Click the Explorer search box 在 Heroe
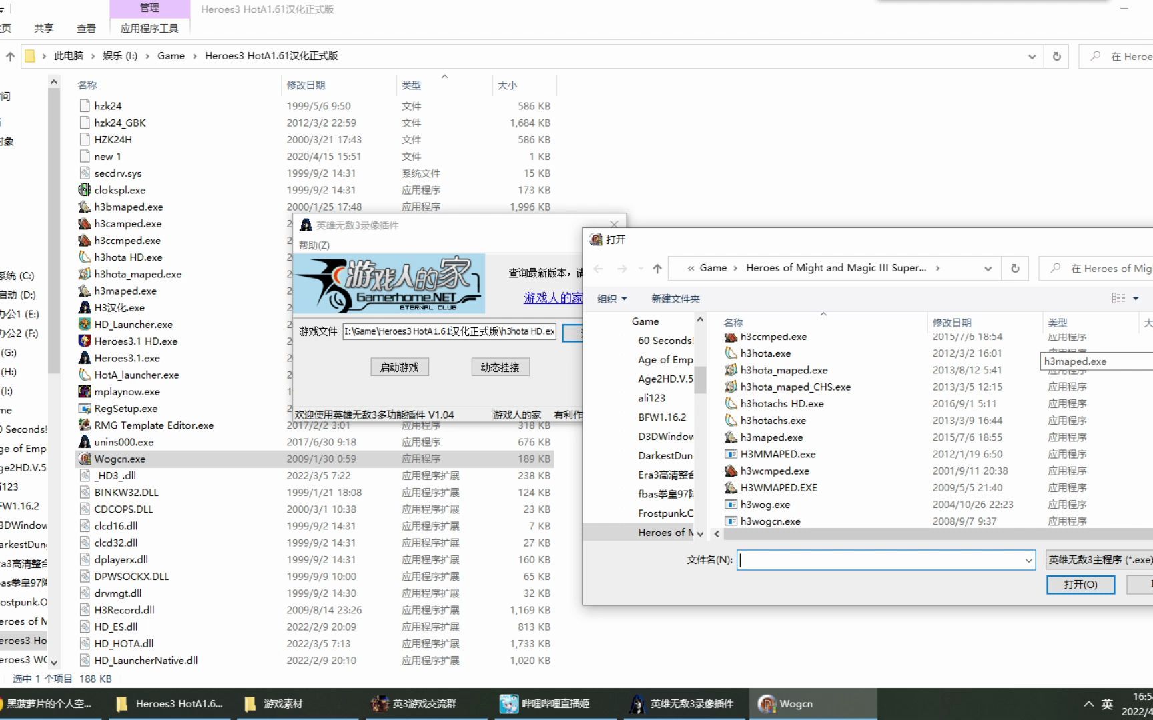The height and width of the screenshot is (720, 1153). pyautogui.click(x=1116, y=56)
